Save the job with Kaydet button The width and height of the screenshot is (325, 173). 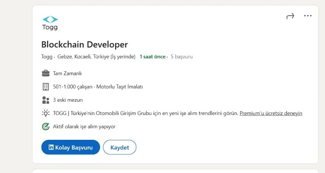(x=120, y=147)
